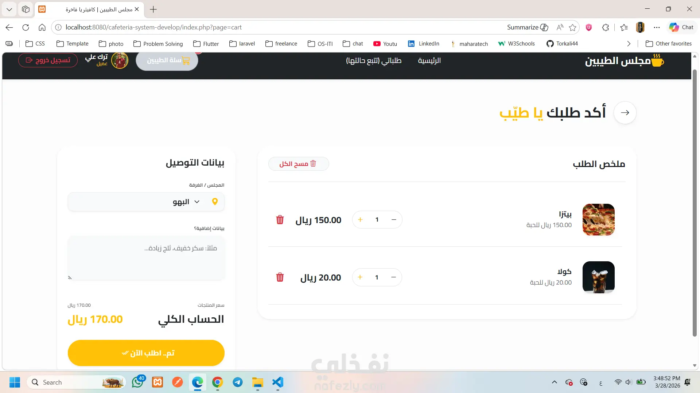This screenshot has width=700, height=393.
Task: Delete pizza item with trash icon
Action: (280, 220)
